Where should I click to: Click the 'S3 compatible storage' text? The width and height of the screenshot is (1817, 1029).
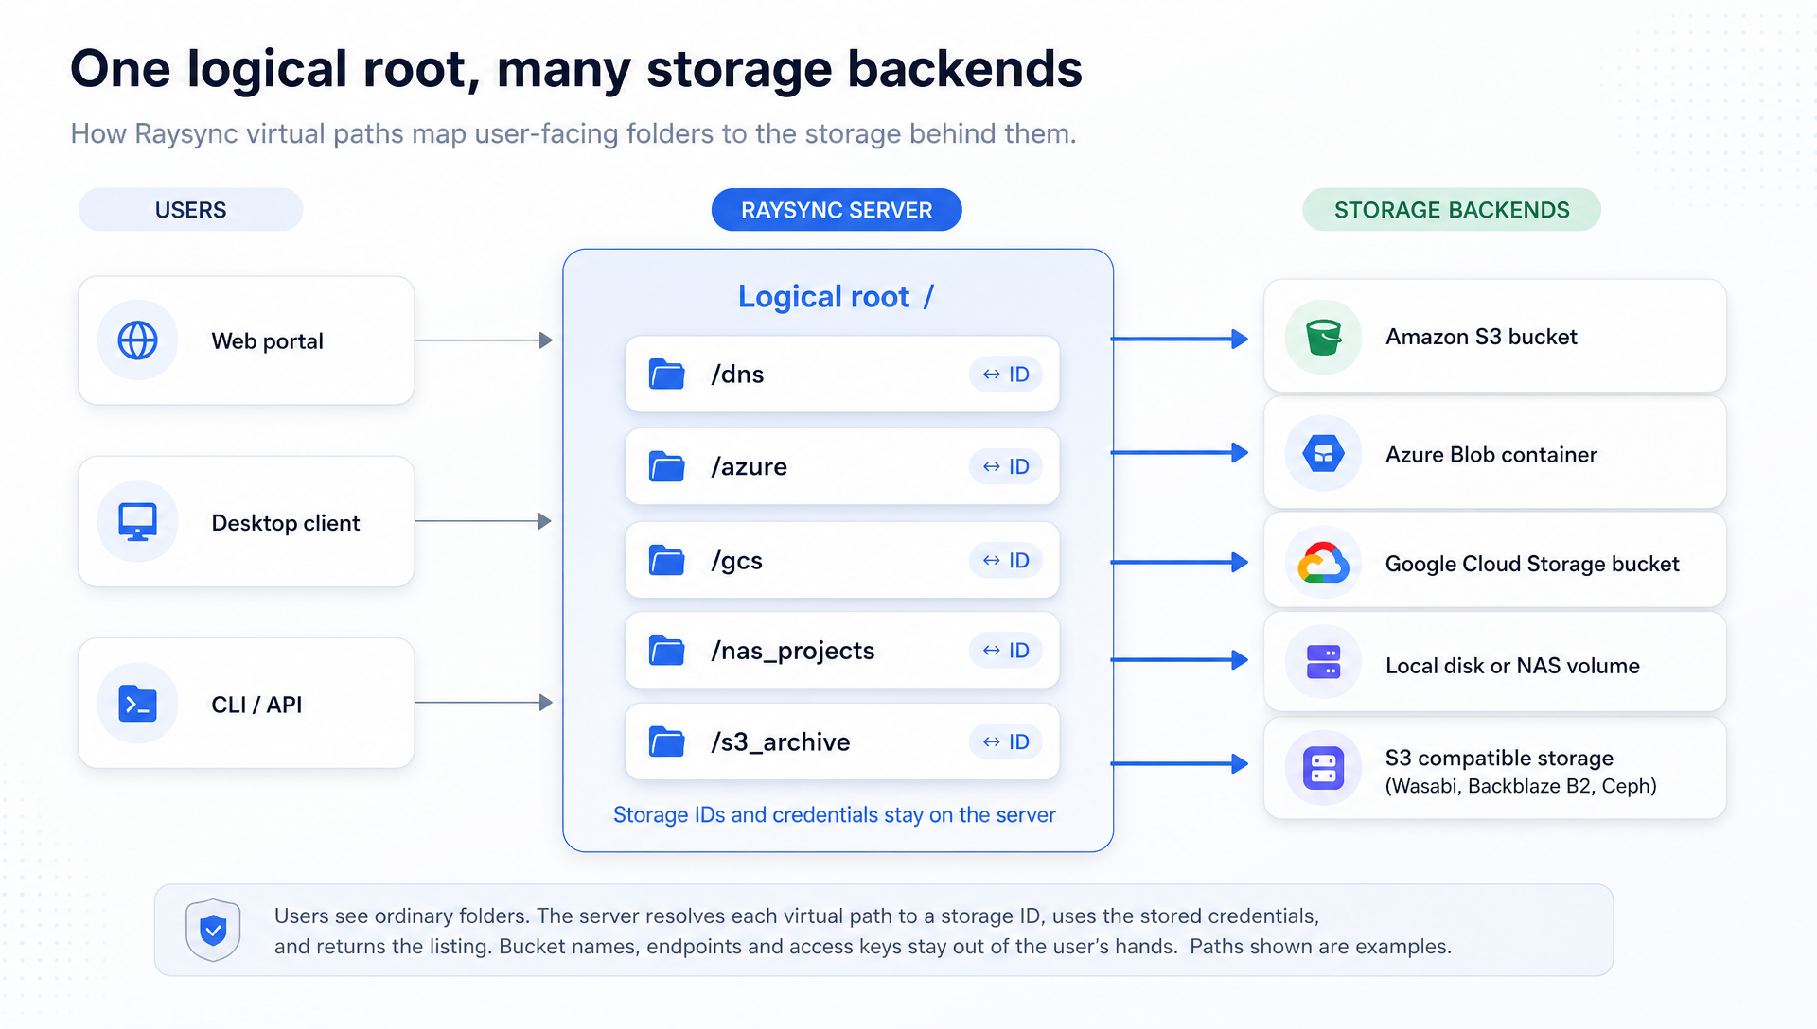click(x=1499, y=758)
